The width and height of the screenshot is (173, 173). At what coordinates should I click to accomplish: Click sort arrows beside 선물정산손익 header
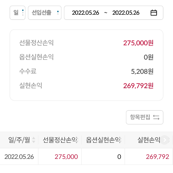click(x=78, y=140)
